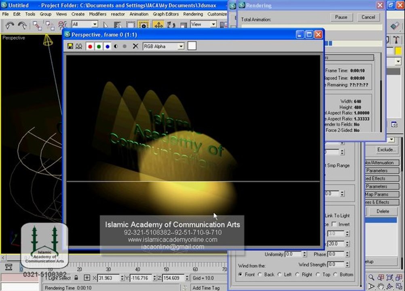The image size is (405, 291).
Task: Select the Front wind direction radio
Action: (240, 274)
